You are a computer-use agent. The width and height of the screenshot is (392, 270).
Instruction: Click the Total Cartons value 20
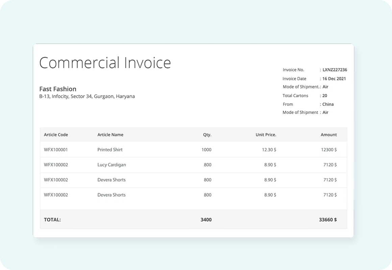tap(324, 96)
